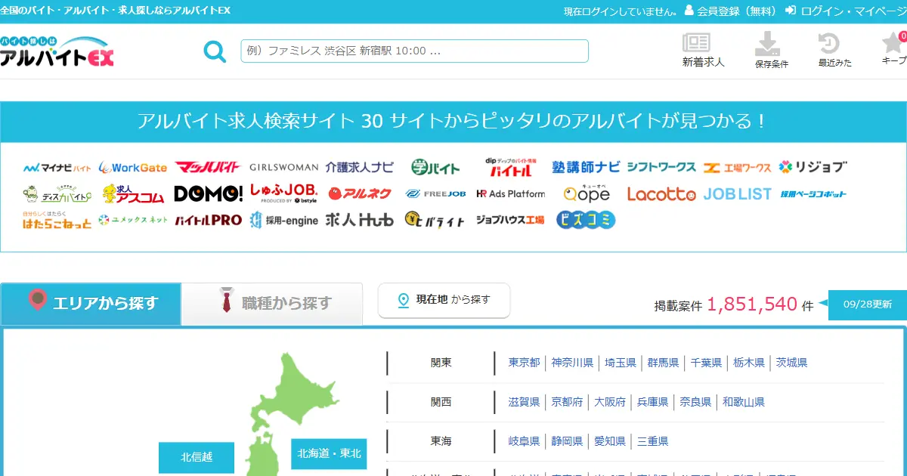Viewport: 907px width, 476px height.
Task: Select 奈良県 prefecture link
Action: [x=695, y=402]
